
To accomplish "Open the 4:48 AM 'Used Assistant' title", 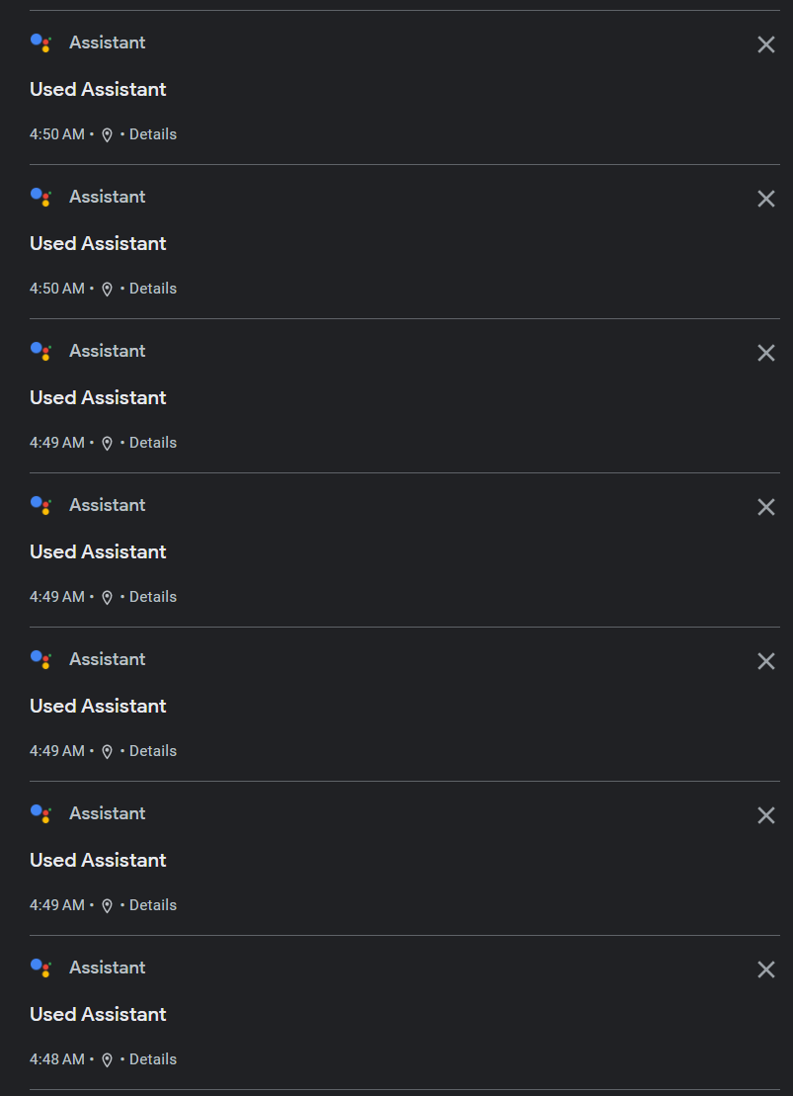I will click(x=98, y=1014).
